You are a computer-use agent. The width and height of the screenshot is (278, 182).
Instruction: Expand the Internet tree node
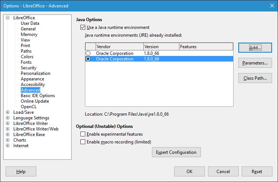[x=8, y=146]
